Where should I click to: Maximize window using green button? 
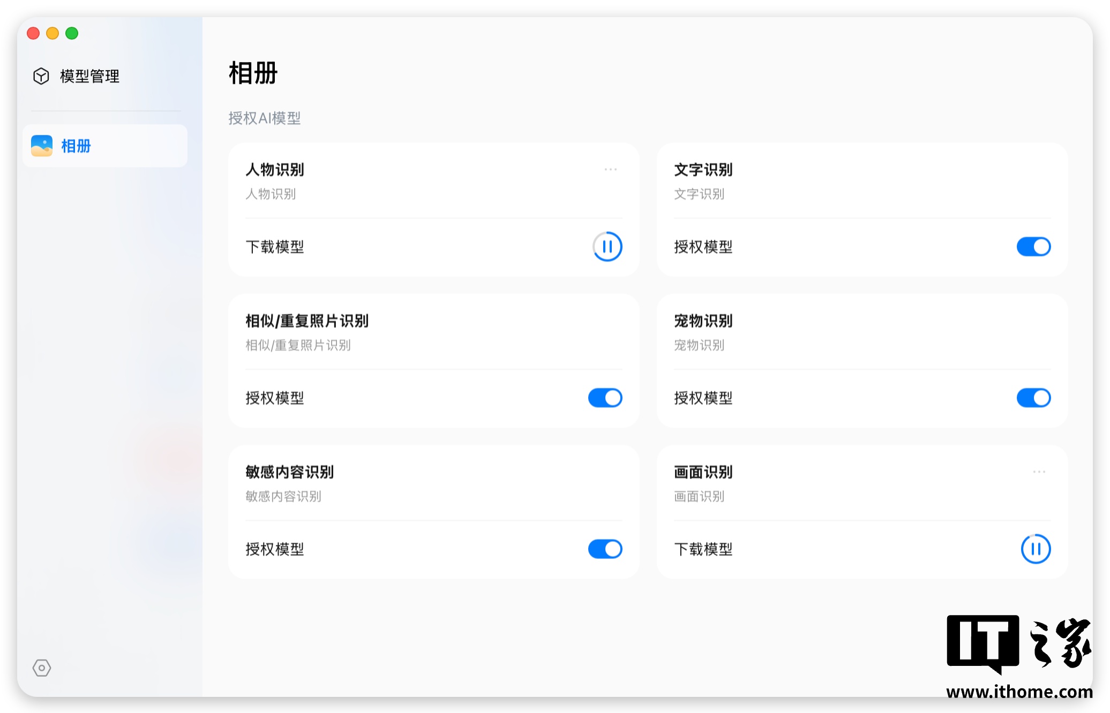72,33
